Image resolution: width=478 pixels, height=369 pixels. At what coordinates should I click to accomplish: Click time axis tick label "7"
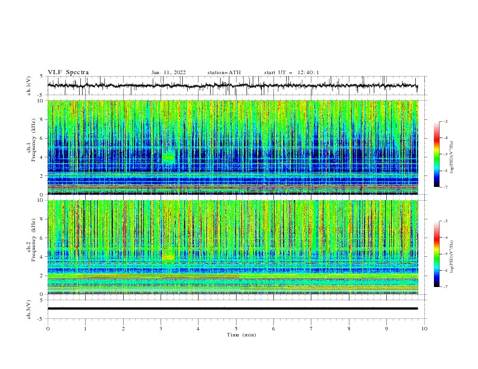click(x=311, y=329)
